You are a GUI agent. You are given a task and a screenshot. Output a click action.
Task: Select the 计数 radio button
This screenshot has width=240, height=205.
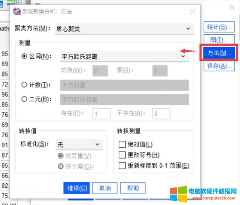24,85
